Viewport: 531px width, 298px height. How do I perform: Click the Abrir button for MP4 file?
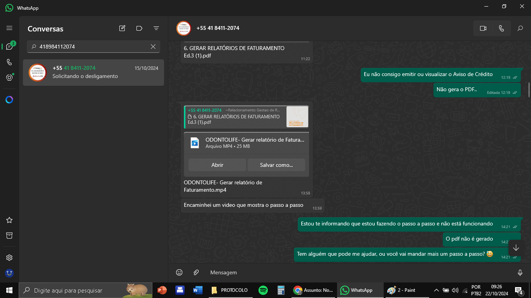217,165
